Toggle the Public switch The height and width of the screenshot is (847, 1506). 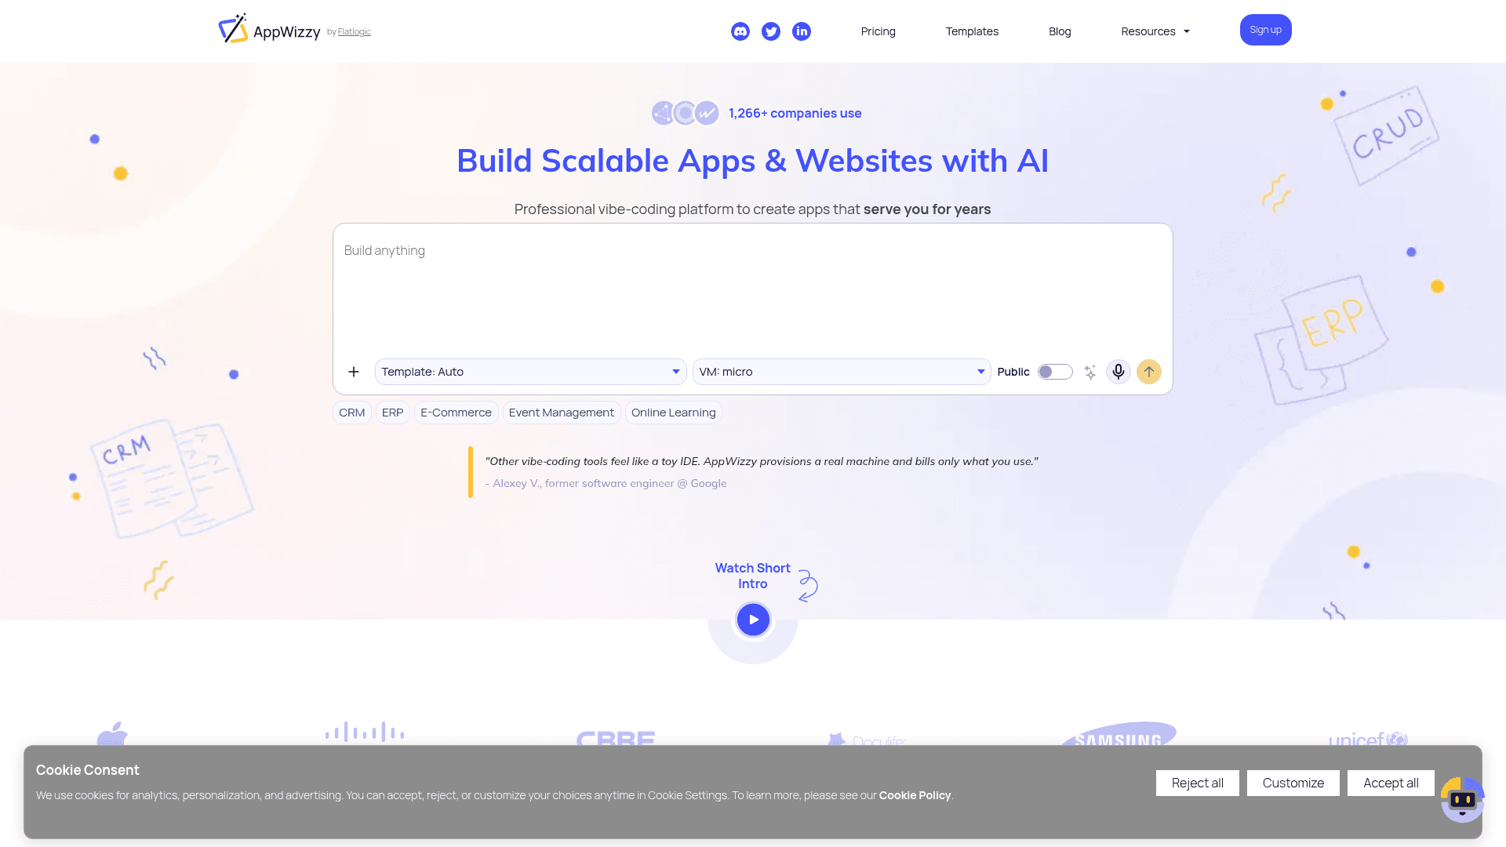[x=1055, y=372]
